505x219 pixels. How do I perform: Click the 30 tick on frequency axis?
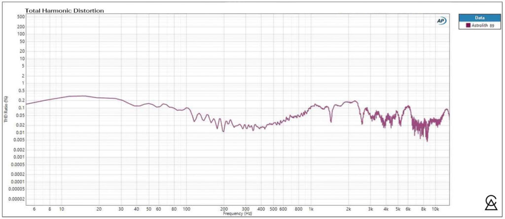pyautogui.click(x=121, y=209)
